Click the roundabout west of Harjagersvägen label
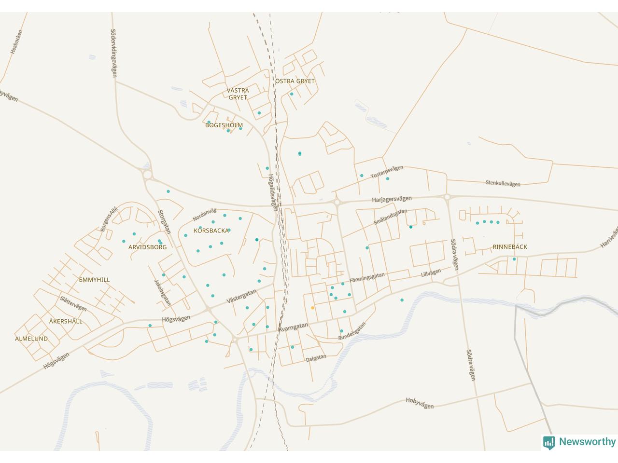Screen dimensions: 618x463 (x=337, y=203)
